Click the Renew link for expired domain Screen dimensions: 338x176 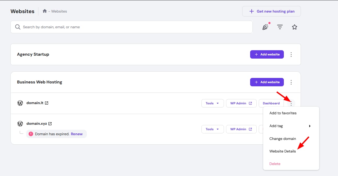point(77,134)
